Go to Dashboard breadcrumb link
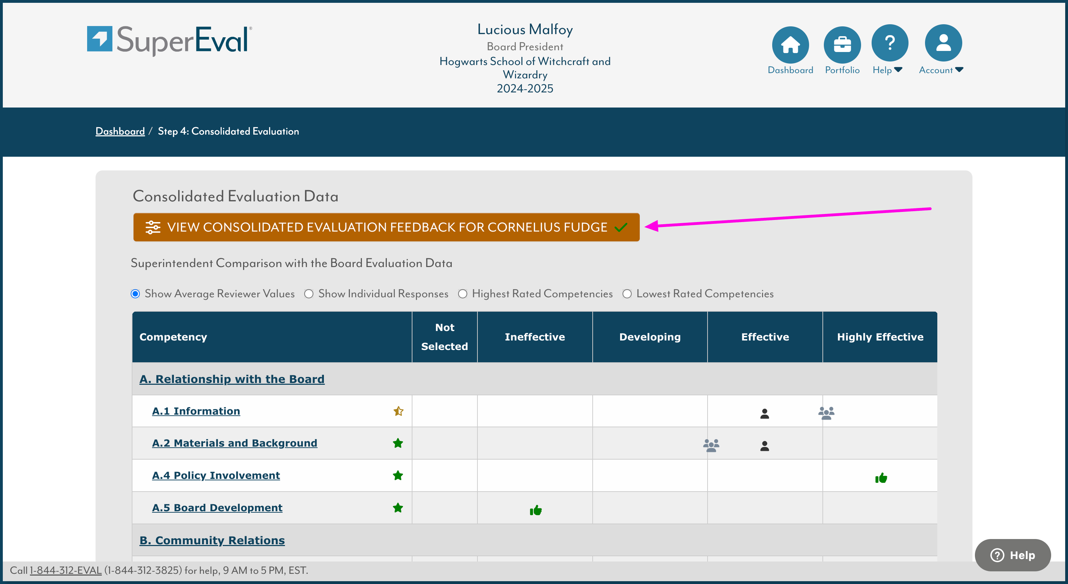This screenshot has height=584, width=1068. pos(120,131)
